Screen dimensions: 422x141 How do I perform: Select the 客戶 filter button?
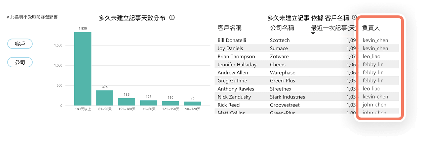click(20, 44)
